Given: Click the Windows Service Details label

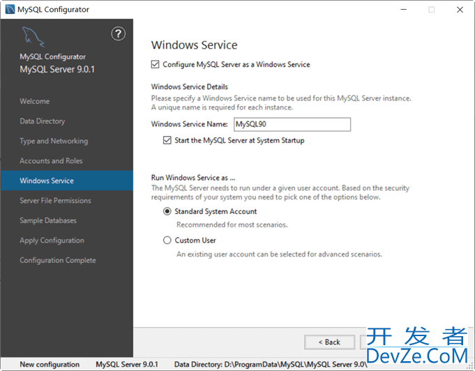Looking at the screenshot, I should 189,87.
